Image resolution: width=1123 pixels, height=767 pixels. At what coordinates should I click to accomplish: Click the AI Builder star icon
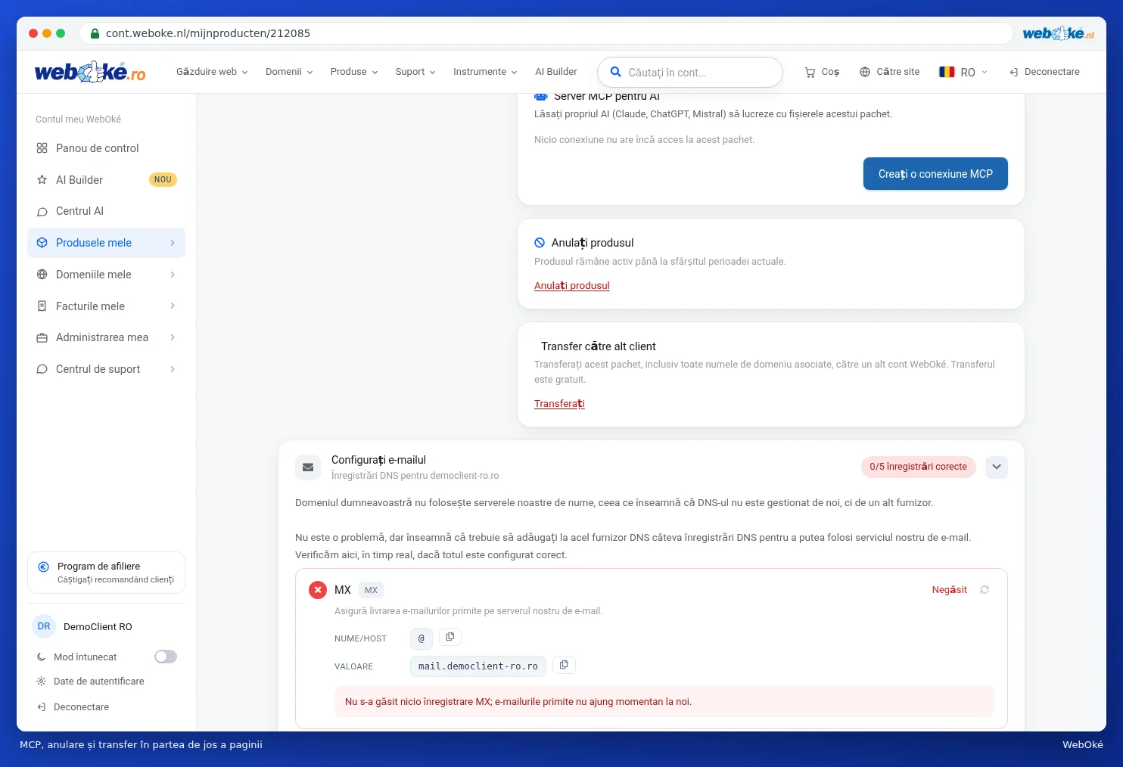point(42,180)
